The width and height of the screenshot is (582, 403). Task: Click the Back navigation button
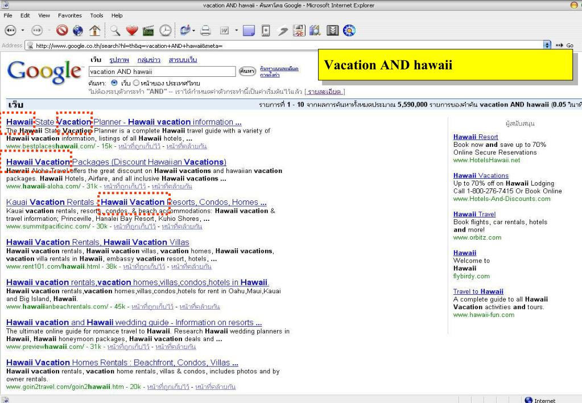[x=10, y=30]
